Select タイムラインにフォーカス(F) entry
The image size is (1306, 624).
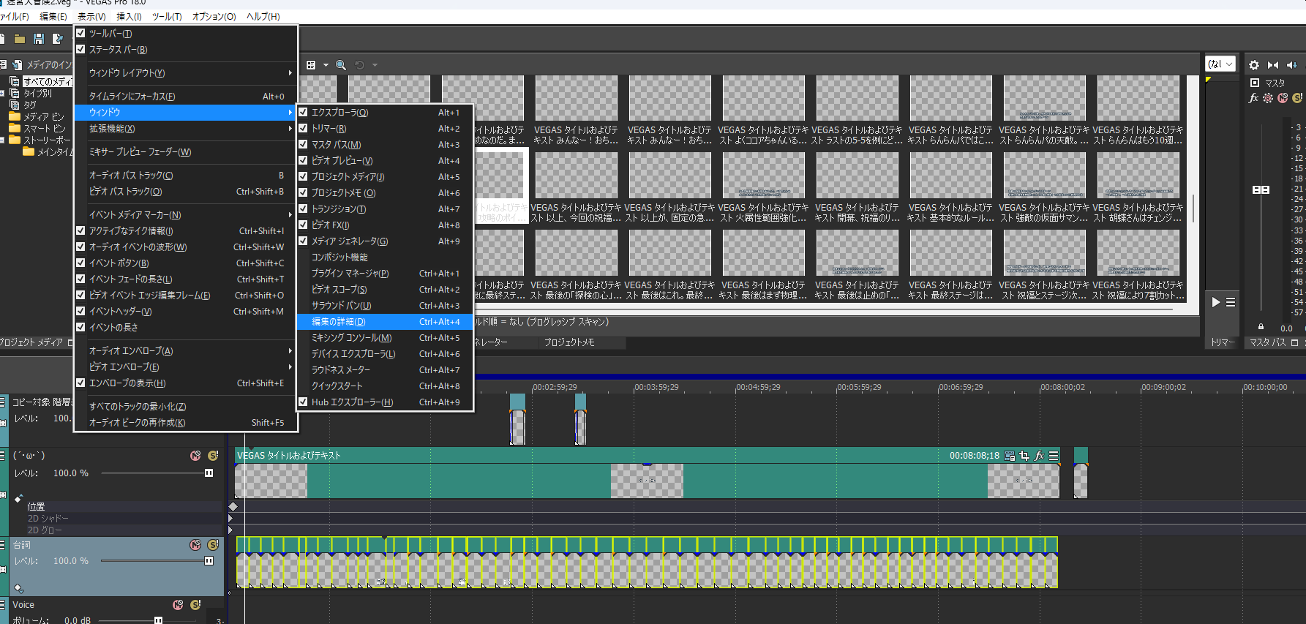pyautogui.click(x=187, y=96)
